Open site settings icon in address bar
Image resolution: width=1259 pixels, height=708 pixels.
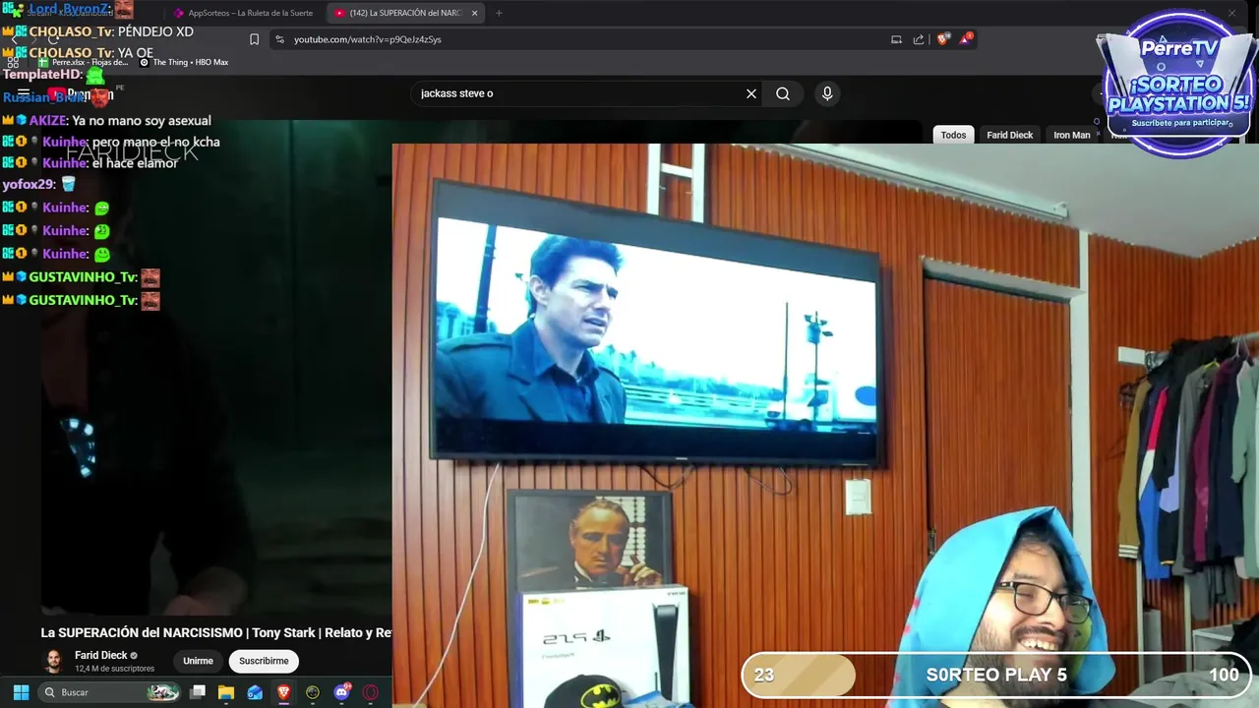point(279,39)
